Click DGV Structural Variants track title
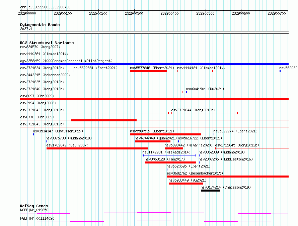 click(x=47, y=43)
